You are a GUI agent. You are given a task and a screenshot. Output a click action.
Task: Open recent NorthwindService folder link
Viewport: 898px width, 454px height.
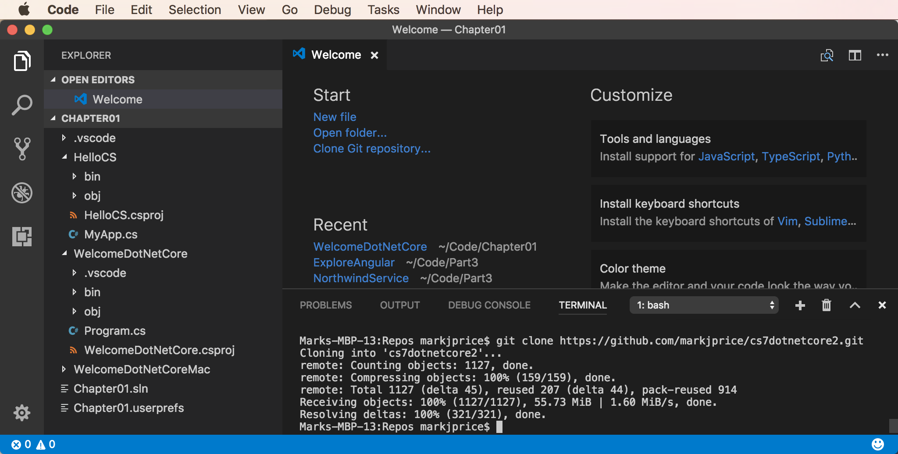pyautogui.click(x=361, y=278)
